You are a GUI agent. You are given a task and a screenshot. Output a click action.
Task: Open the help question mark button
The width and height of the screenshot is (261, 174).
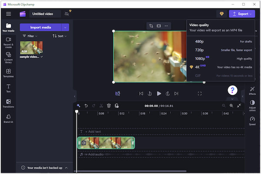[x=232, y=90]
